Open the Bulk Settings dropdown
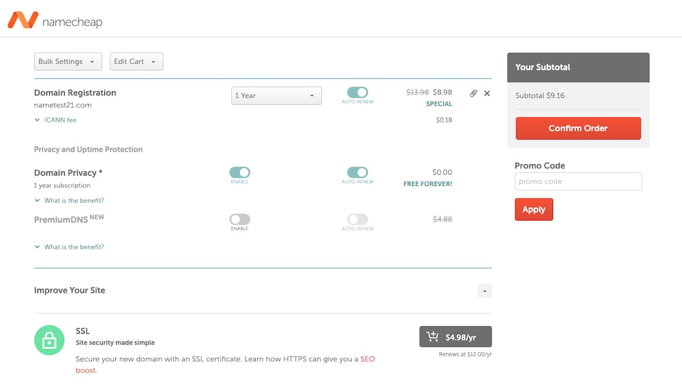Image resolution: width=682 pixels, height=388 pixels. point(68,62)
